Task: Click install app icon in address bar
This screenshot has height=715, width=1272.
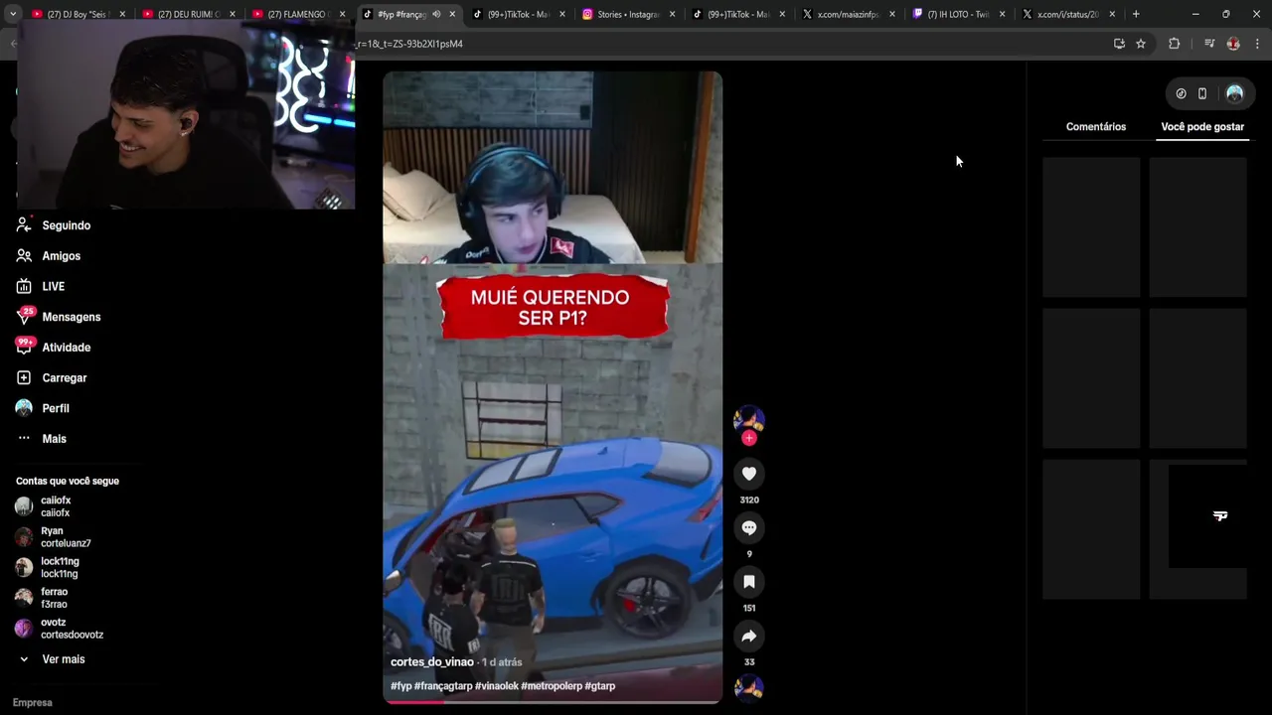Action: pos(1119,44)
